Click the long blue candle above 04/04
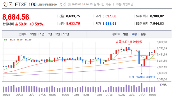Screen dimensions: 172x99 [x=139, y=57]
